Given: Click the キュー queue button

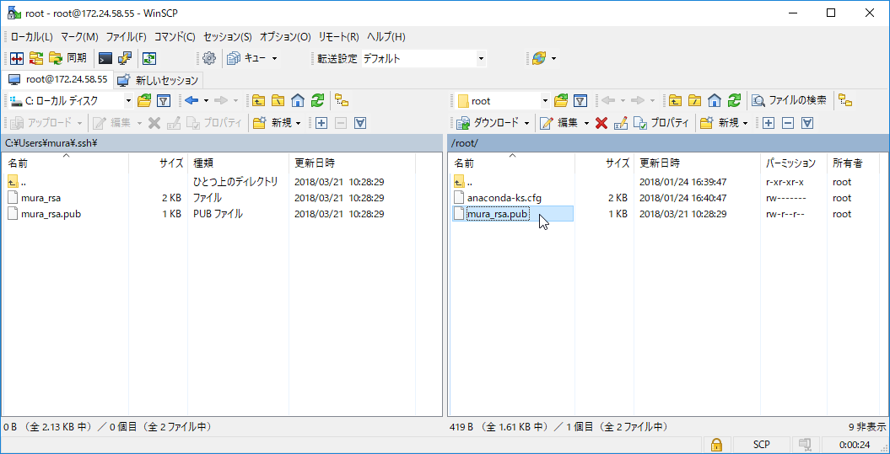Looking at the screenshot, I should coord(246,58).
